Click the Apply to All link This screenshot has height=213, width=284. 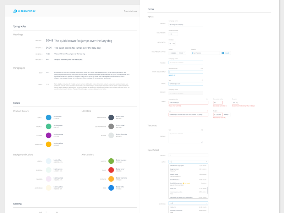point(172,75)
